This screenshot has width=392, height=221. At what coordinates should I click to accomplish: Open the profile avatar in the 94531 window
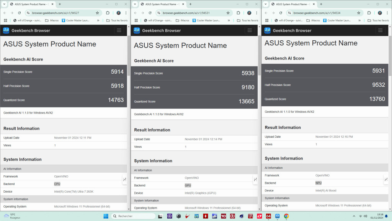[249, 13]
